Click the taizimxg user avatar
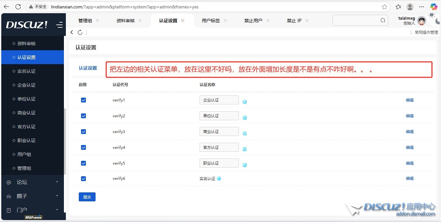This screenshot has width=441, height=222. click(x=421, y=21)
